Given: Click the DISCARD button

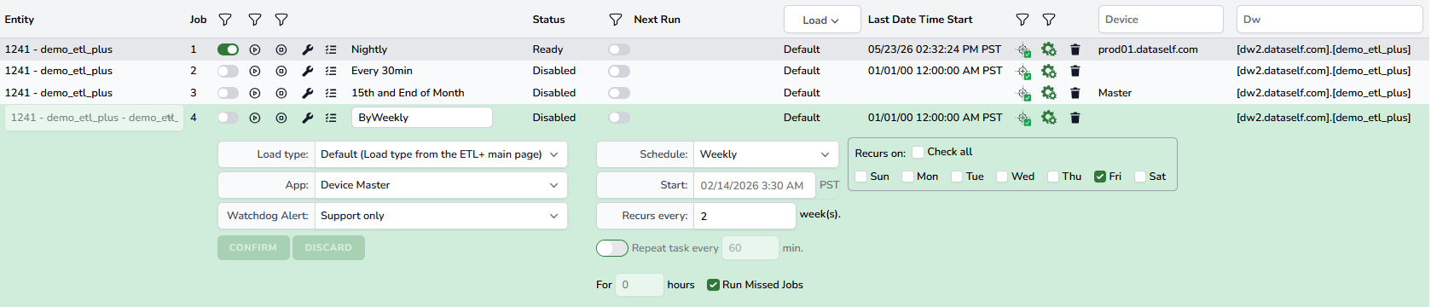Looking at the screenshot, I should click(328, 248).
